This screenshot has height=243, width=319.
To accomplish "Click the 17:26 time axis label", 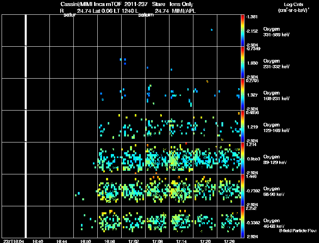I will tap(229, 241).
